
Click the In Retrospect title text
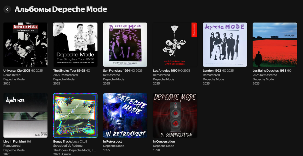[112, 141]
